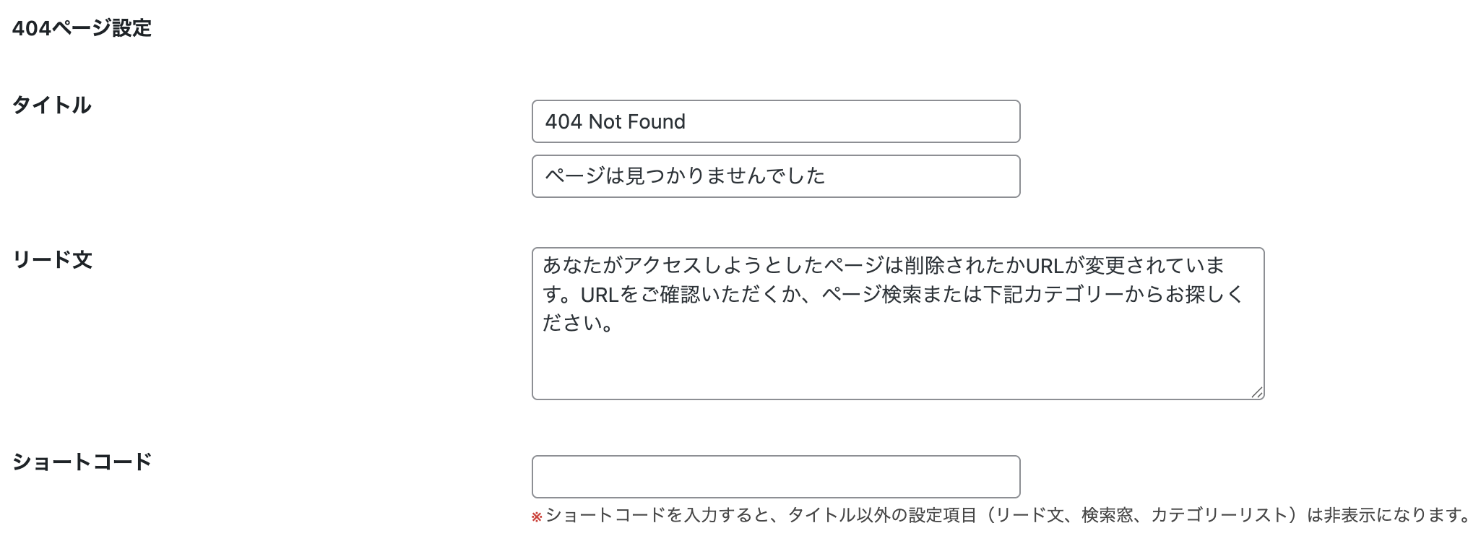Click the "タイトル" field label
Image resolution: width=1481 pixels, height=549 pixels.
pyautogui.click(x=51, y=105)
